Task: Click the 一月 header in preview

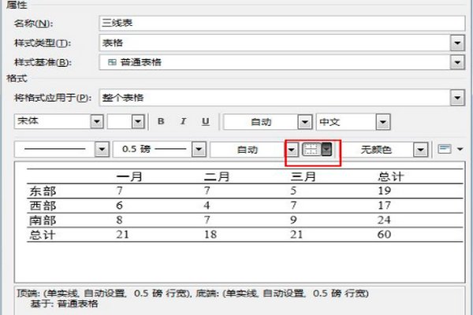Action: pos(129,176)
